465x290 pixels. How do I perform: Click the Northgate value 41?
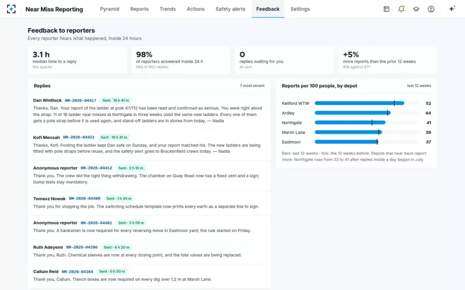[429, 123]
